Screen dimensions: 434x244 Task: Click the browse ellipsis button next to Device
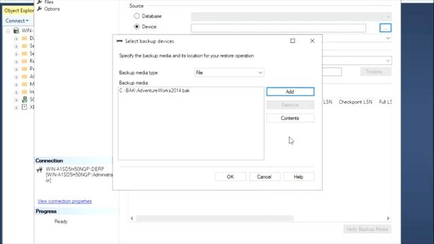385,28
